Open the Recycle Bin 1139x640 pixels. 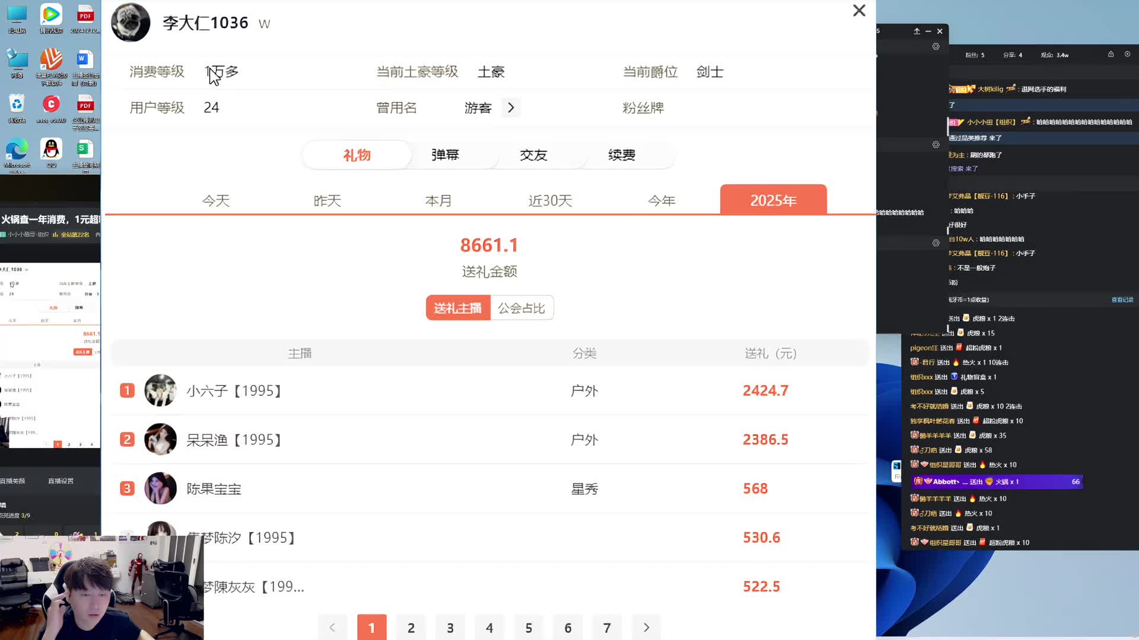pyautogui.click(x=17, y=102)
